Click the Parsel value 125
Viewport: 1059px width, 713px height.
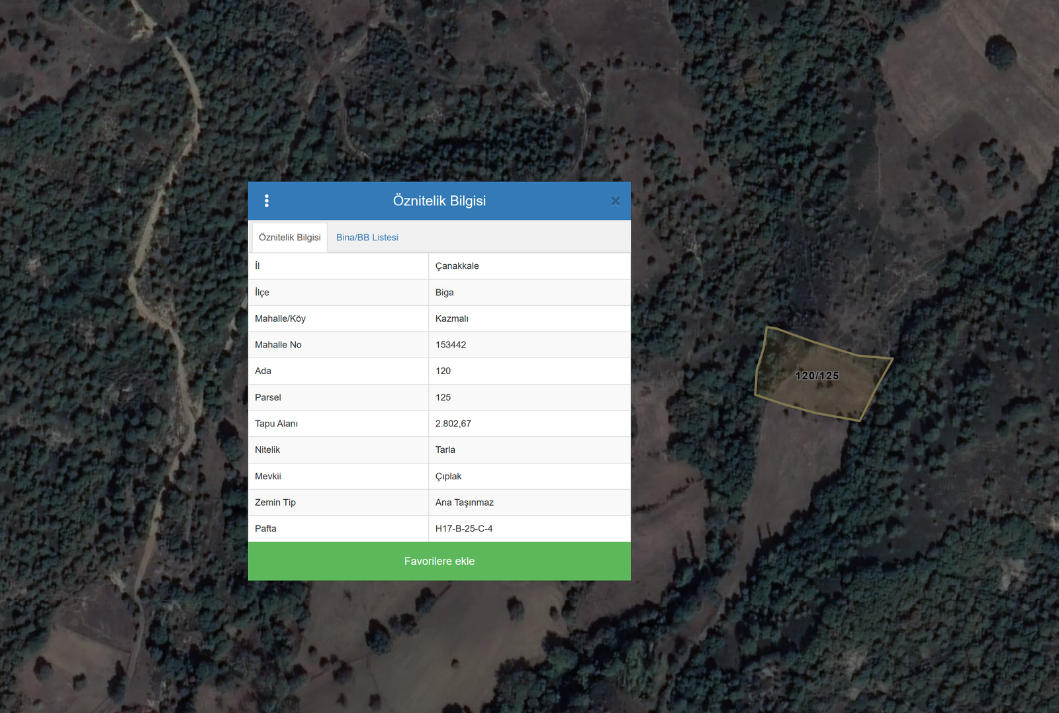(x=443, y=397)
